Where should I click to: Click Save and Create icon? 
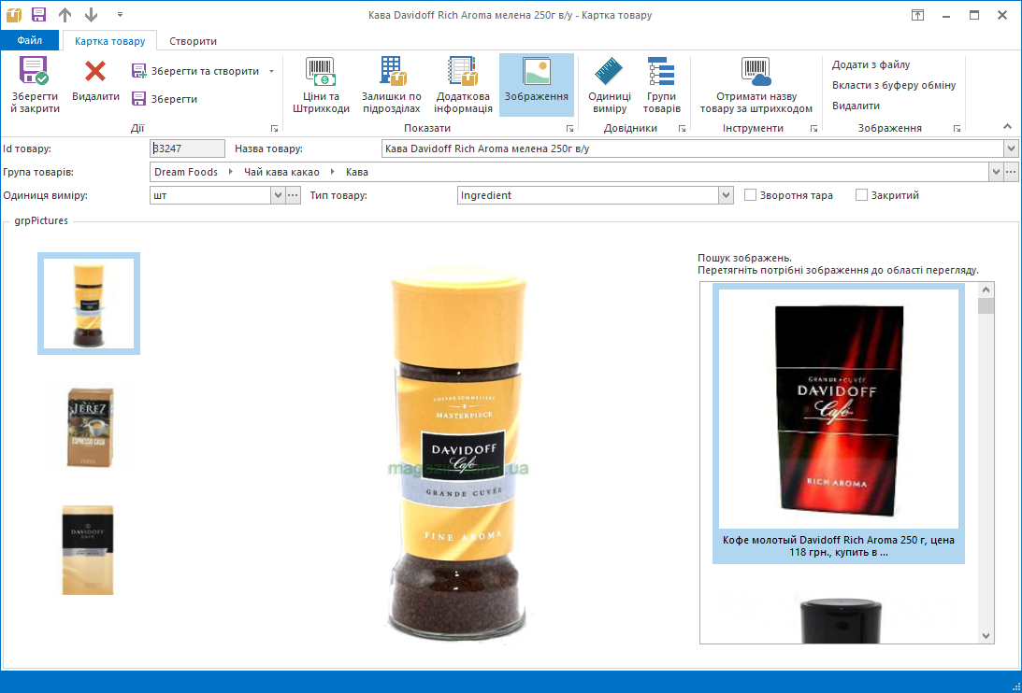coord(138,71)
